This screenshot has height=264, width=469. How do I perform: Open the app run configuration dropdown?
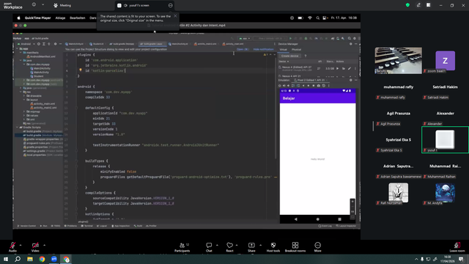[x=244, y=38]
